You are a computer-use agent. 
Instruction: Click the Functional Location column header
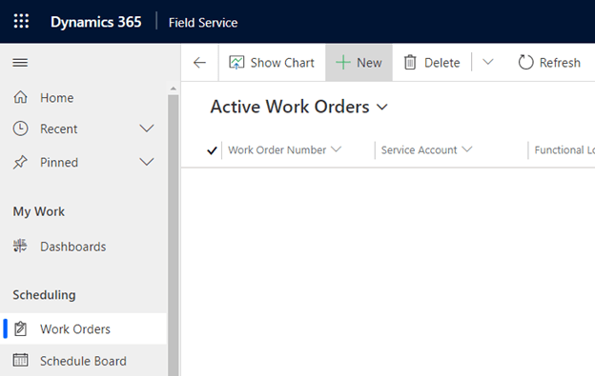[564, 150]
